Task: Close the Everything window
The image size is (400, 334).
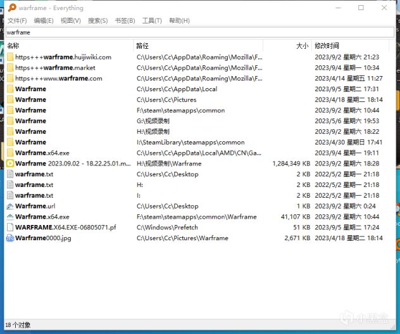Action: pyautogui.click(x=384, y=8)
